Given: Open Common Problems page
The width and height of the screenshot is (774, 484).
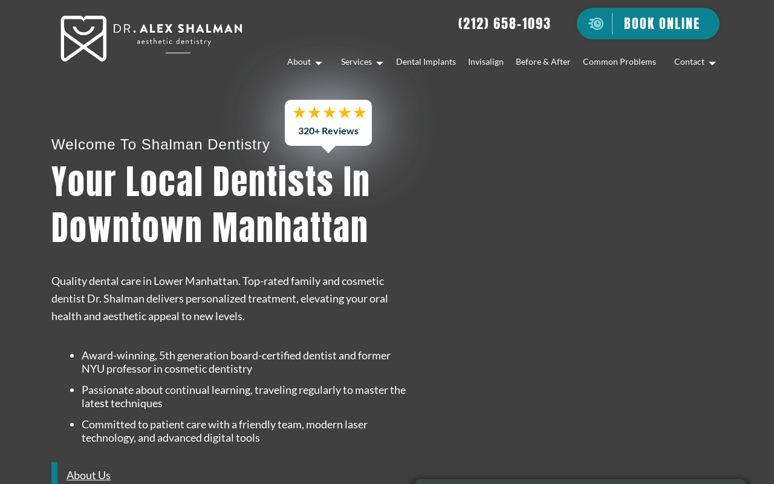Looking at the screenshot, I should point(619,62).
